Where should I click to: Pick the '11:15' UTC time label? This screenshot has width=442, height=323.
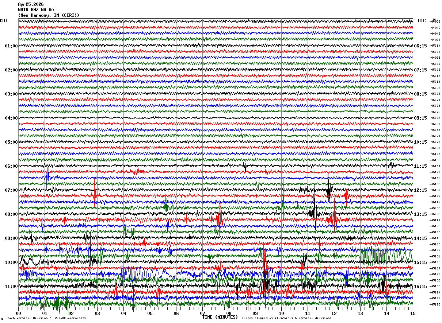pyautogui.click(x=420, y=166)
